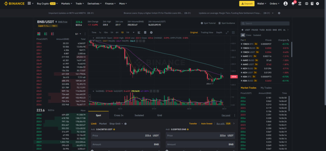The height and width of the screenshot is (151, 326).
Task: Select All margin filter
Action: click(243, 35)
